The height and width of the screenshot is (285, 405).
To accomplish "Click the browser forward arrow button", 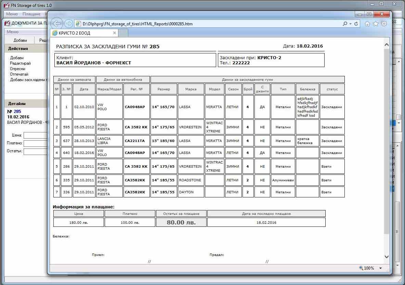I will pos(69,24).
